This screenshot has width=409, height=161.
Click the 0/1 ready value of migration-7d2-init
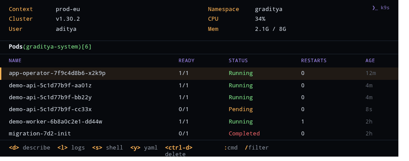(184, 134)
